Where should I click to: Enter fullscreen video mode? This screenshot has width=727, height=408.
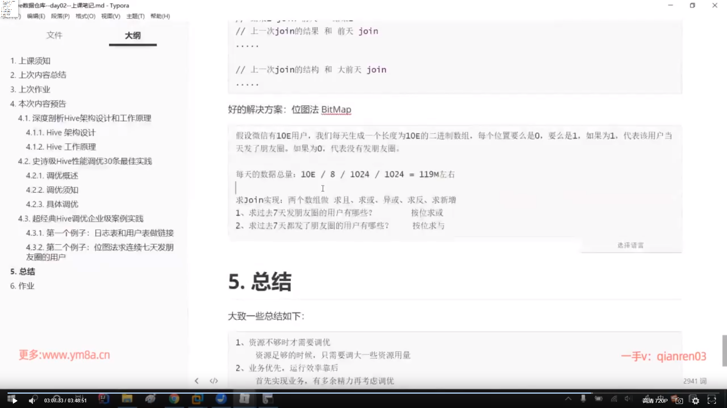712,400
